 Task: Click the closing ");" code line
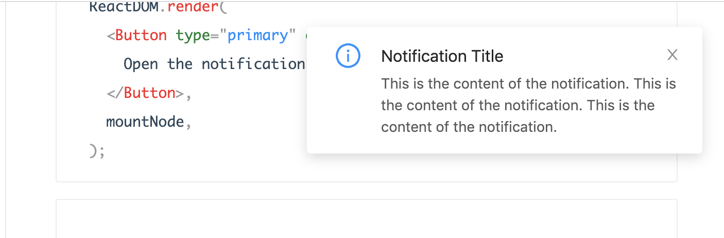97,151
